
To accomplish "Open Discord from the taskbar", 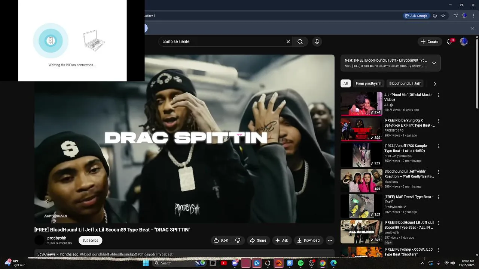I will (x=235, y=263).
